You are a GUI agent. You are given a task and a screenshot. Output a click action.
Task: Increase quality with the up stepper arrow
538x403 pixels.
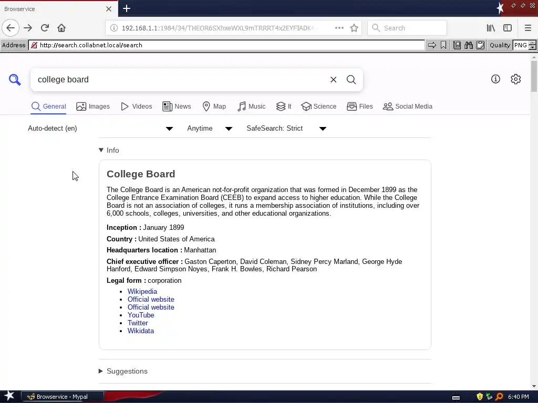532,43
